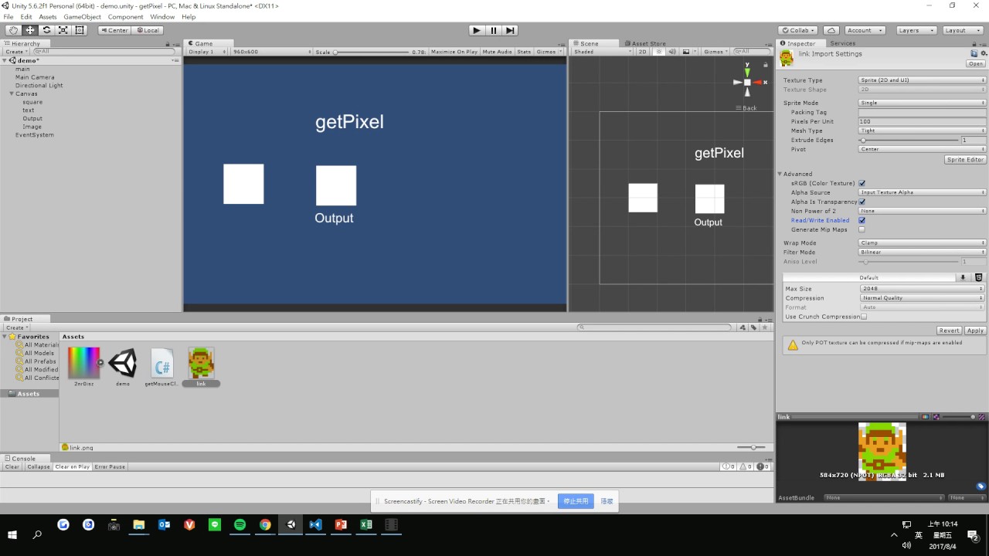This screenshot has width=989, height=556.
Task: Open Sprite Mode dropdown
Action: tap(923, 103)
